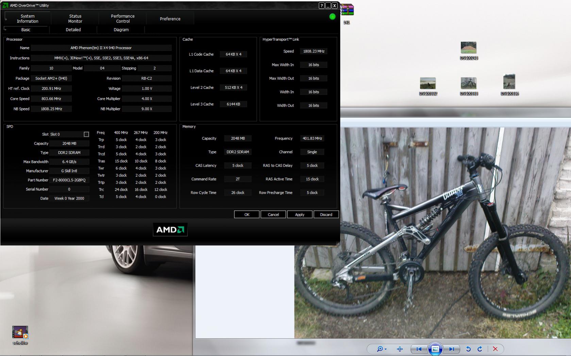
Task: Click the SPD Part Number F2-8000CL5-2GBPQ
Action: click(x=69, y=180)
